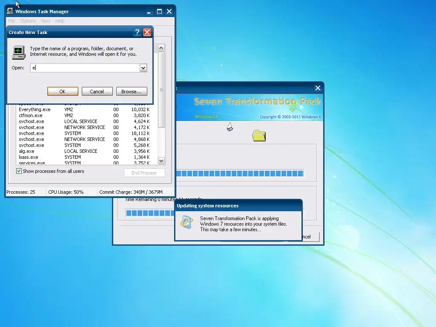Viewport: 436px width, 327px height.
Task: Click the End Process button
Action: tap(144, 173)
